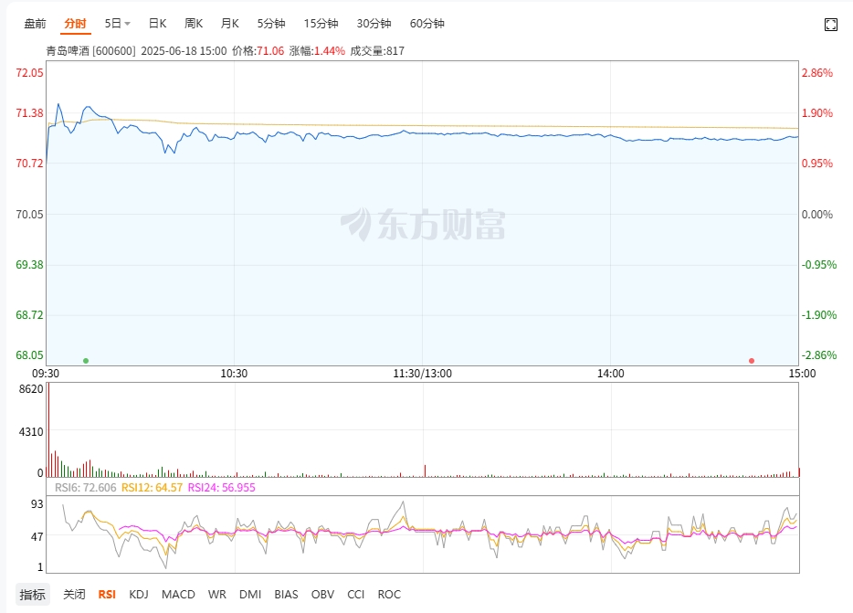
Task: Click the 11:30/13:00 time axis label
Action: (x=423, y=374)
